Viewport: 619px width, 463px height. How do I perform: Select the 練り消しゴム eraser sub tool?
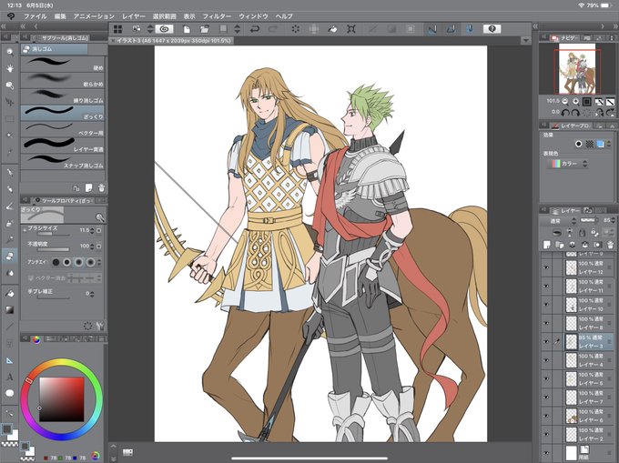[63, 97]
